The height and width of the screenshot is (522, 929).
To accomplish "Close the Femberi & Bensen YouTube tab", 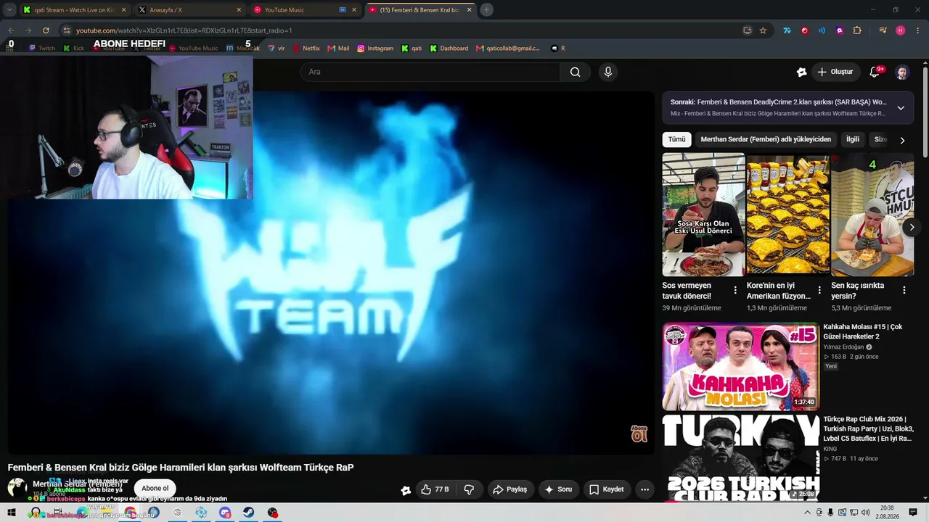I will pyautogui.click(x=469, y=10).
